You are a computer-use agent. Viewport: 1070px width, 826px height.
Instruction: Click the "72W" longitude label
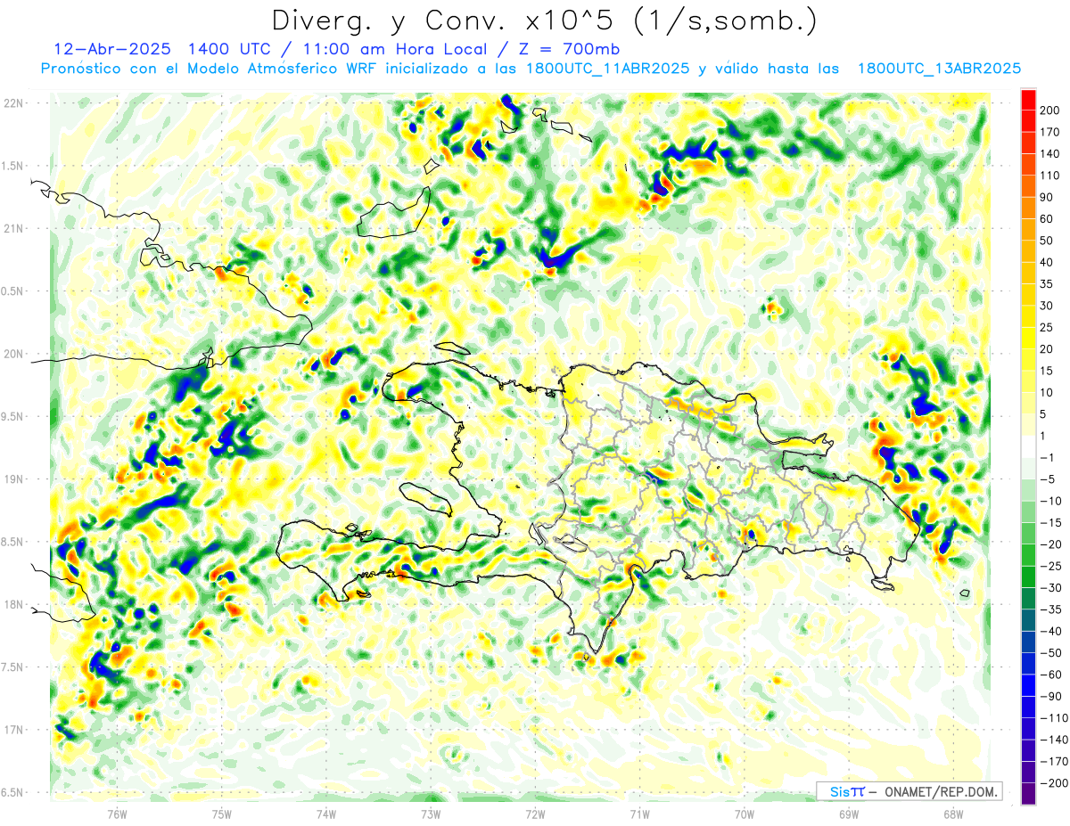(x=535, y=814)
